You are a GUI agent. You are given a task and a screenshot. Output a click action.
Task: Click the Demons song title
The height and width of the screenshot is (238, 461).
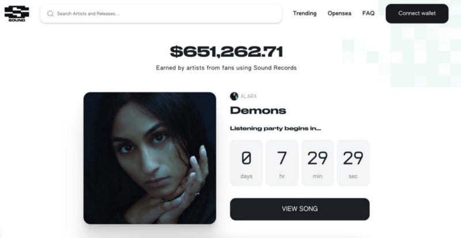[x=258, y=110]
